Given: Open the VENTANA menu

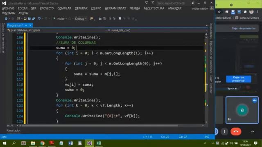Looking at the screenshot, I should coord(8,13).
